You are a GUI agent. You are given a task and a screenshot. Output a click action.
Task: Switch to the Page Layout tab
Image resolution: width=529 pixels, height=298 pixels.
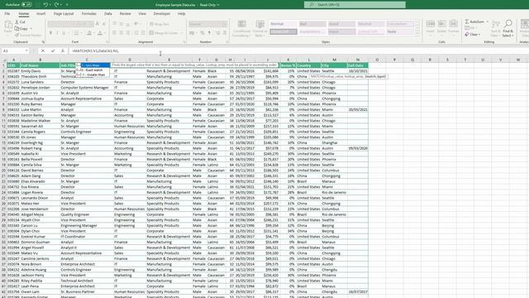pyautogui.click(x=64, y=14)
